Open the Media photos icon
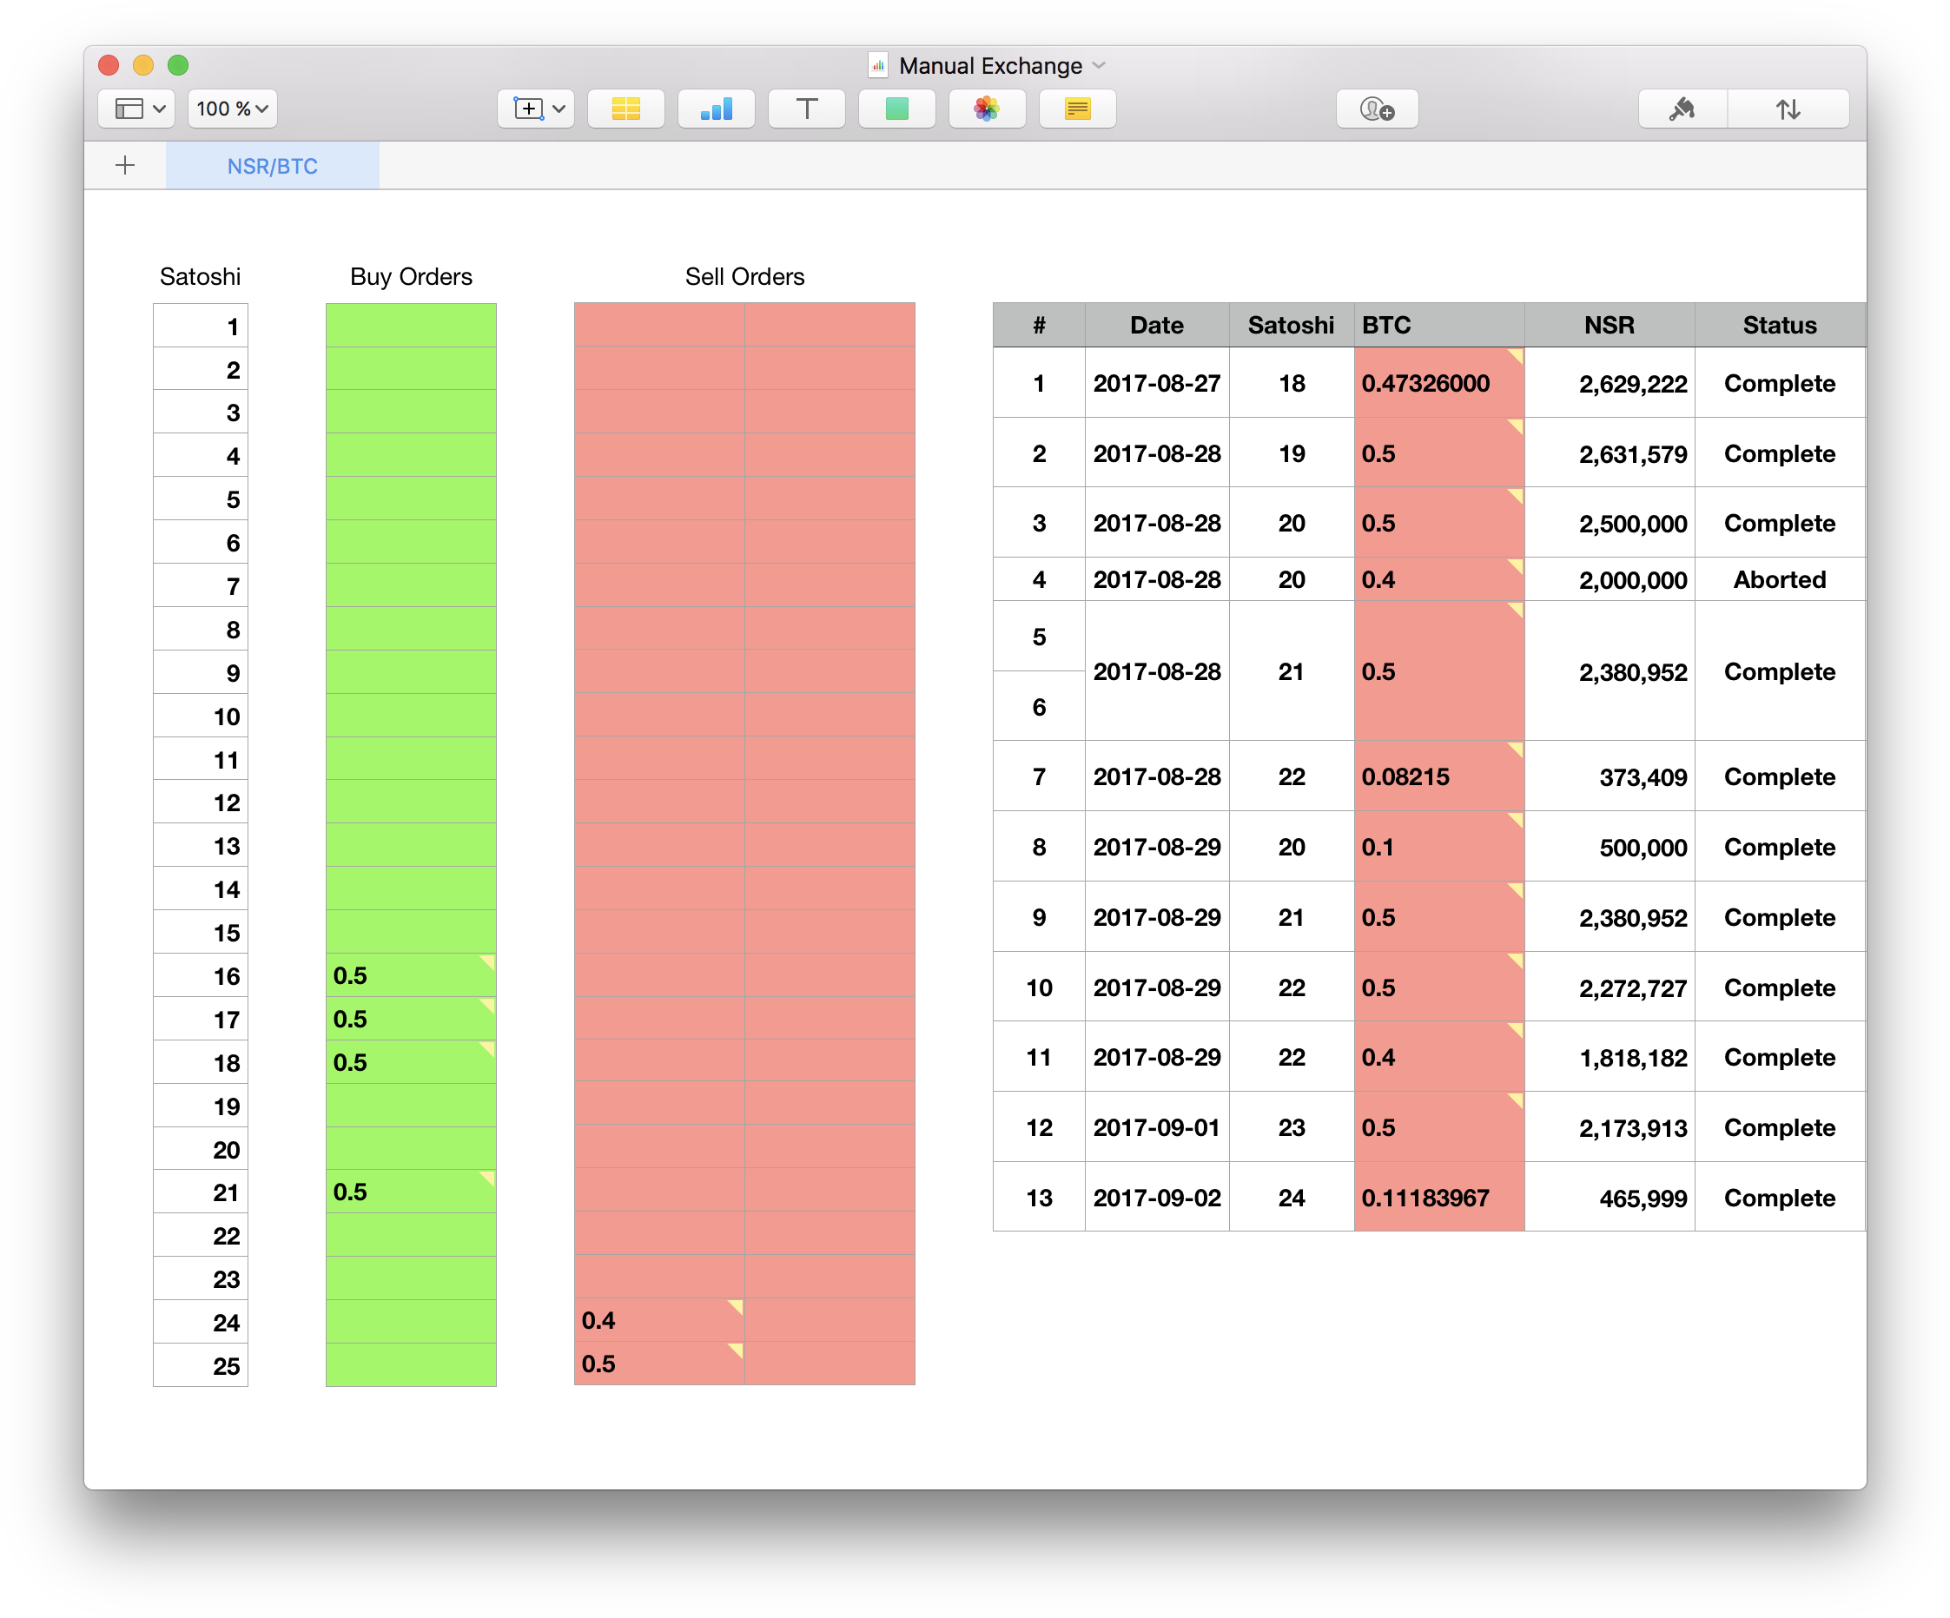 tap(986, 109)
